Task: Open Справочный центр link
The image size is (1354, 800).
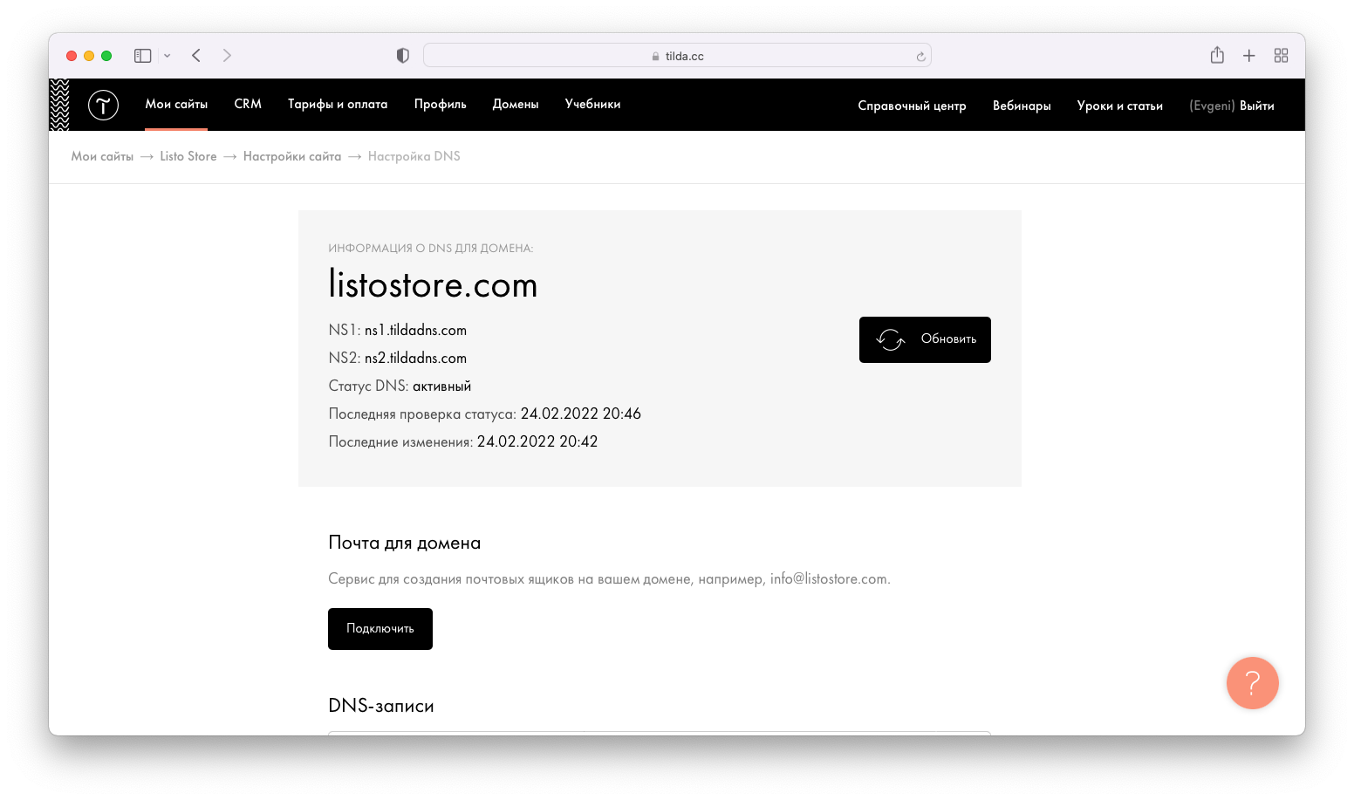Action: click(912, 106)
